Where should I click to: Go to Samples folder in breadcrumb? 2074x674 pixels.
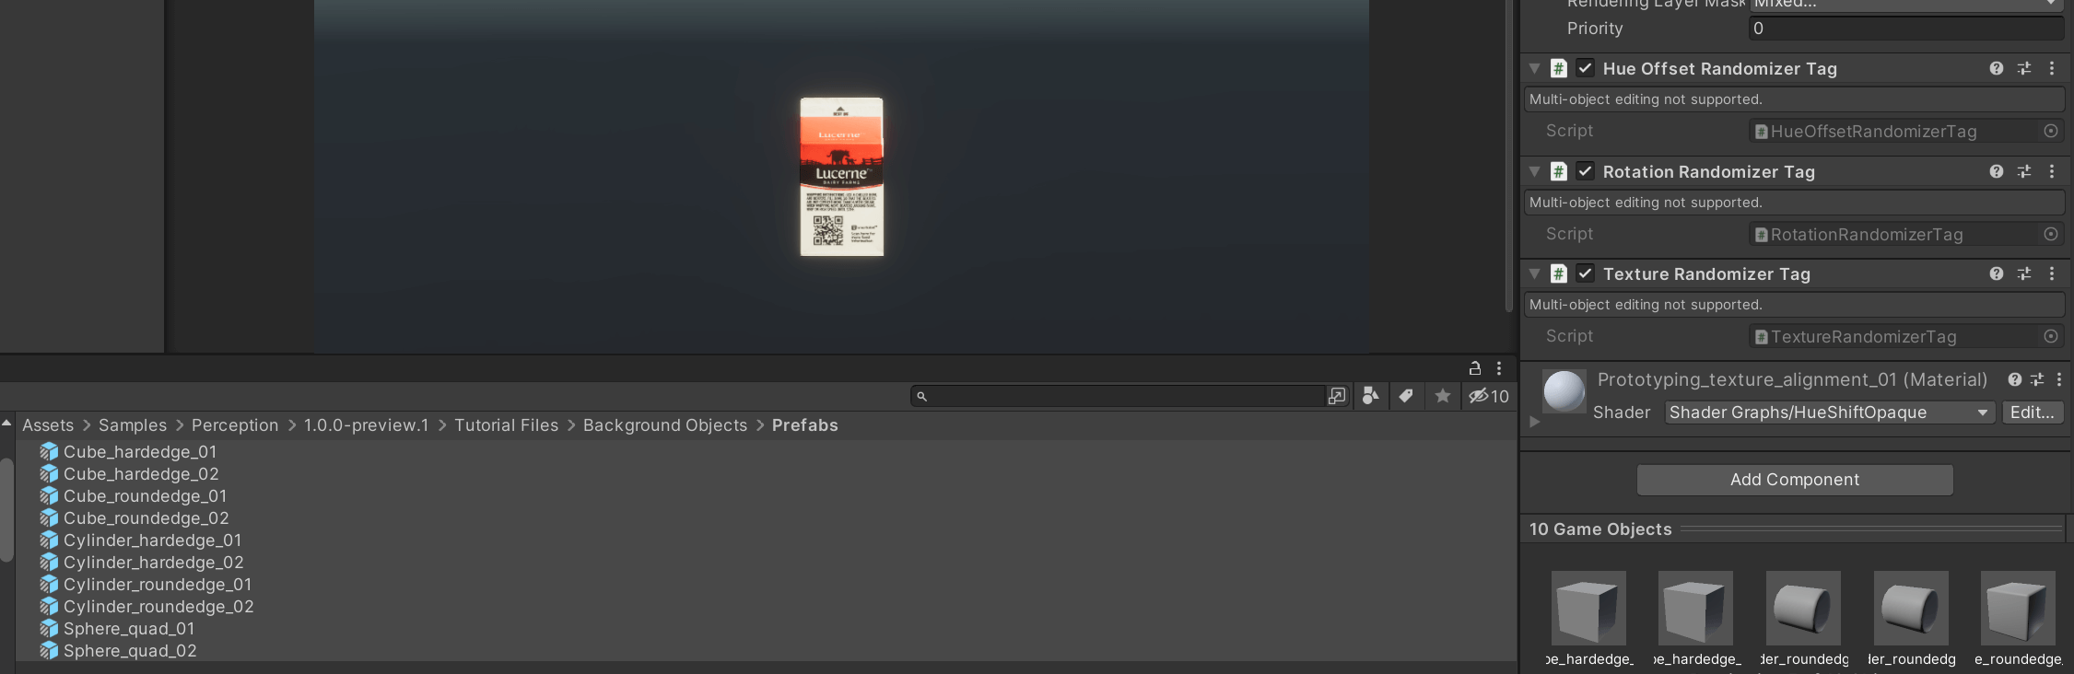coord(133,425)
